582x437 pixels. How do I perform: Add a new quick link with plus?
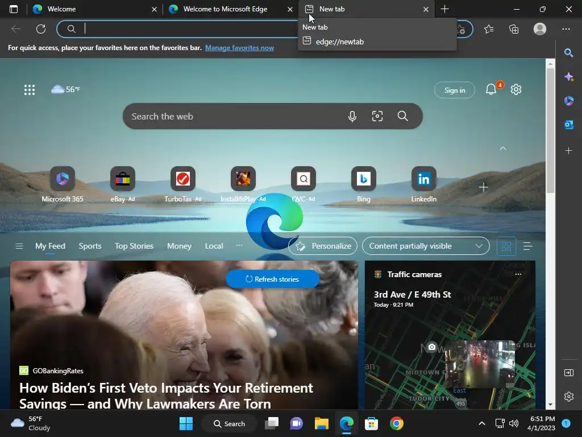(483, 187)
